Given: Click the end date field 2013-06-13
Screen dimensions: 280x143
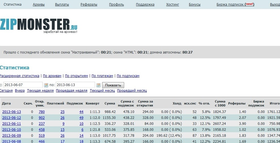Looking at the screenshot, I should tap(75, 85).
